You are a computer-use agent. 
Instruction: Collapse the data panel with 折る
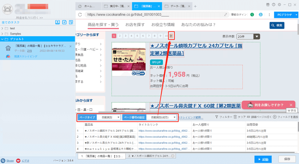pyautogui.click(x=292, y=110)
